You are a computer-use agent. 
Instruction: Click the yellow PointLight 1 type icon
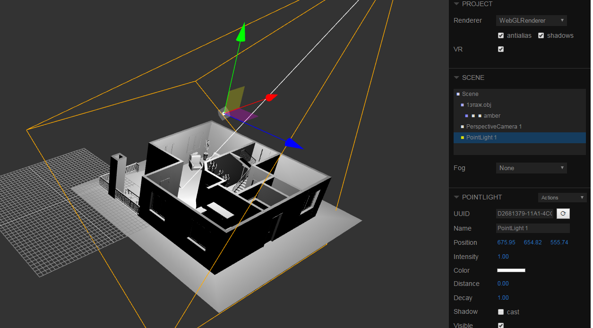pos(463,138)
